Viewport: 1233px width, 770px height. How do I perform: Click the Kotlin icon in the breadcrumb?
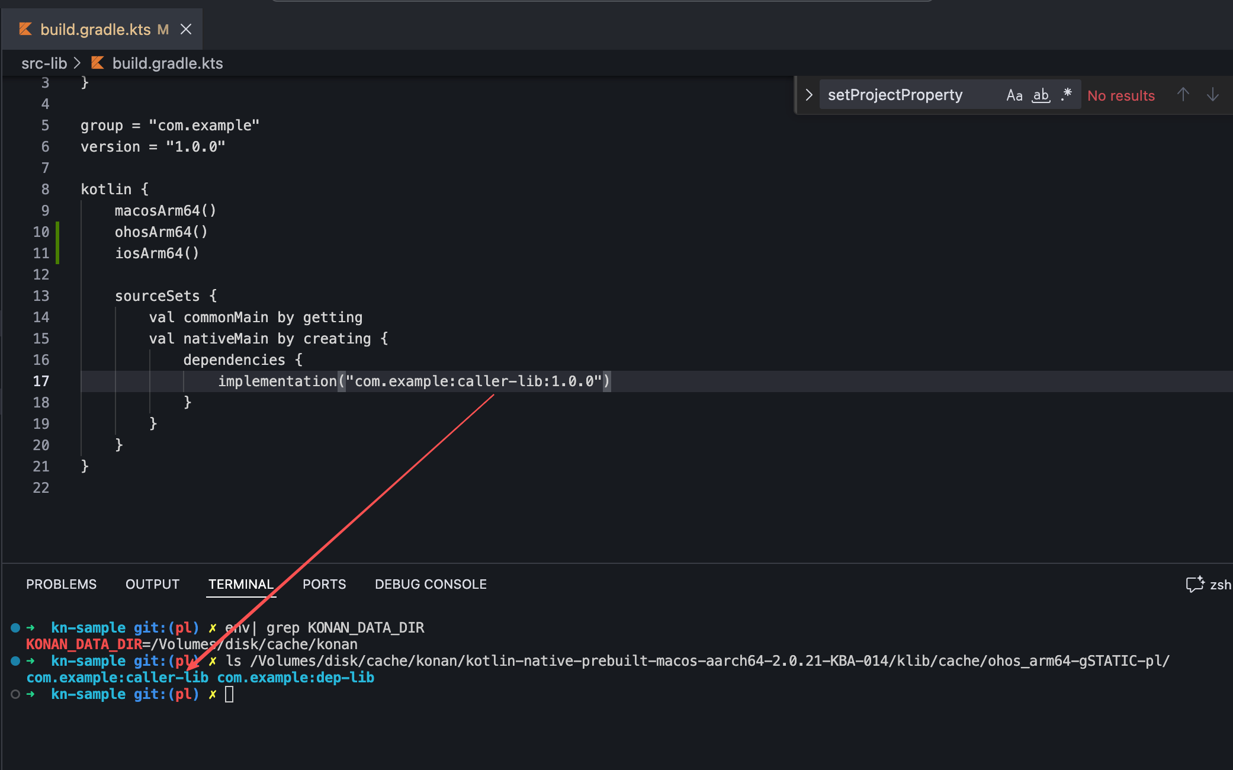(x=98, y=63)
